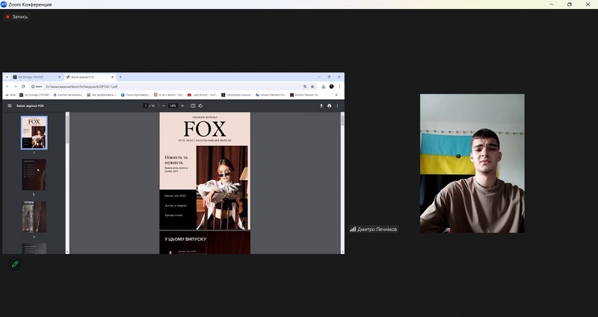Viewport: 598px width, 317px height.
Task: Open the Adobe Premiere Pro bookmark
Action: coord(271,95)
